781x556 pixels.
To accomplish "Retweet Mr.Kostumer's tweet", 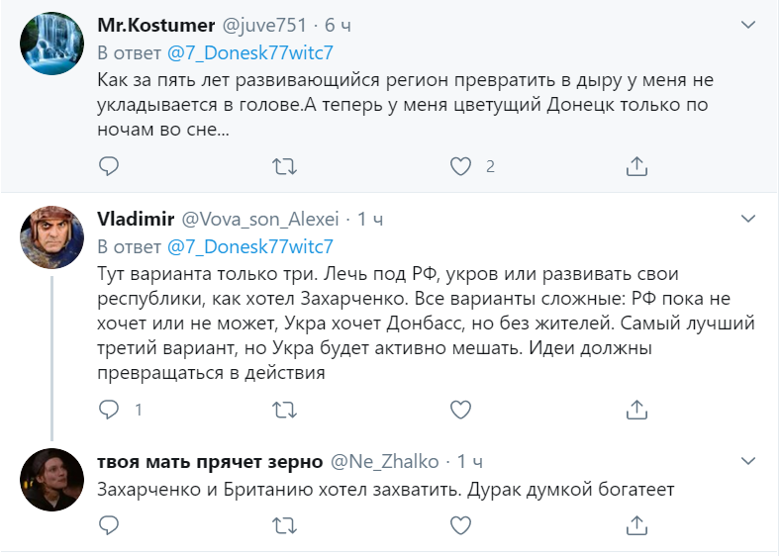I will 284,166.
